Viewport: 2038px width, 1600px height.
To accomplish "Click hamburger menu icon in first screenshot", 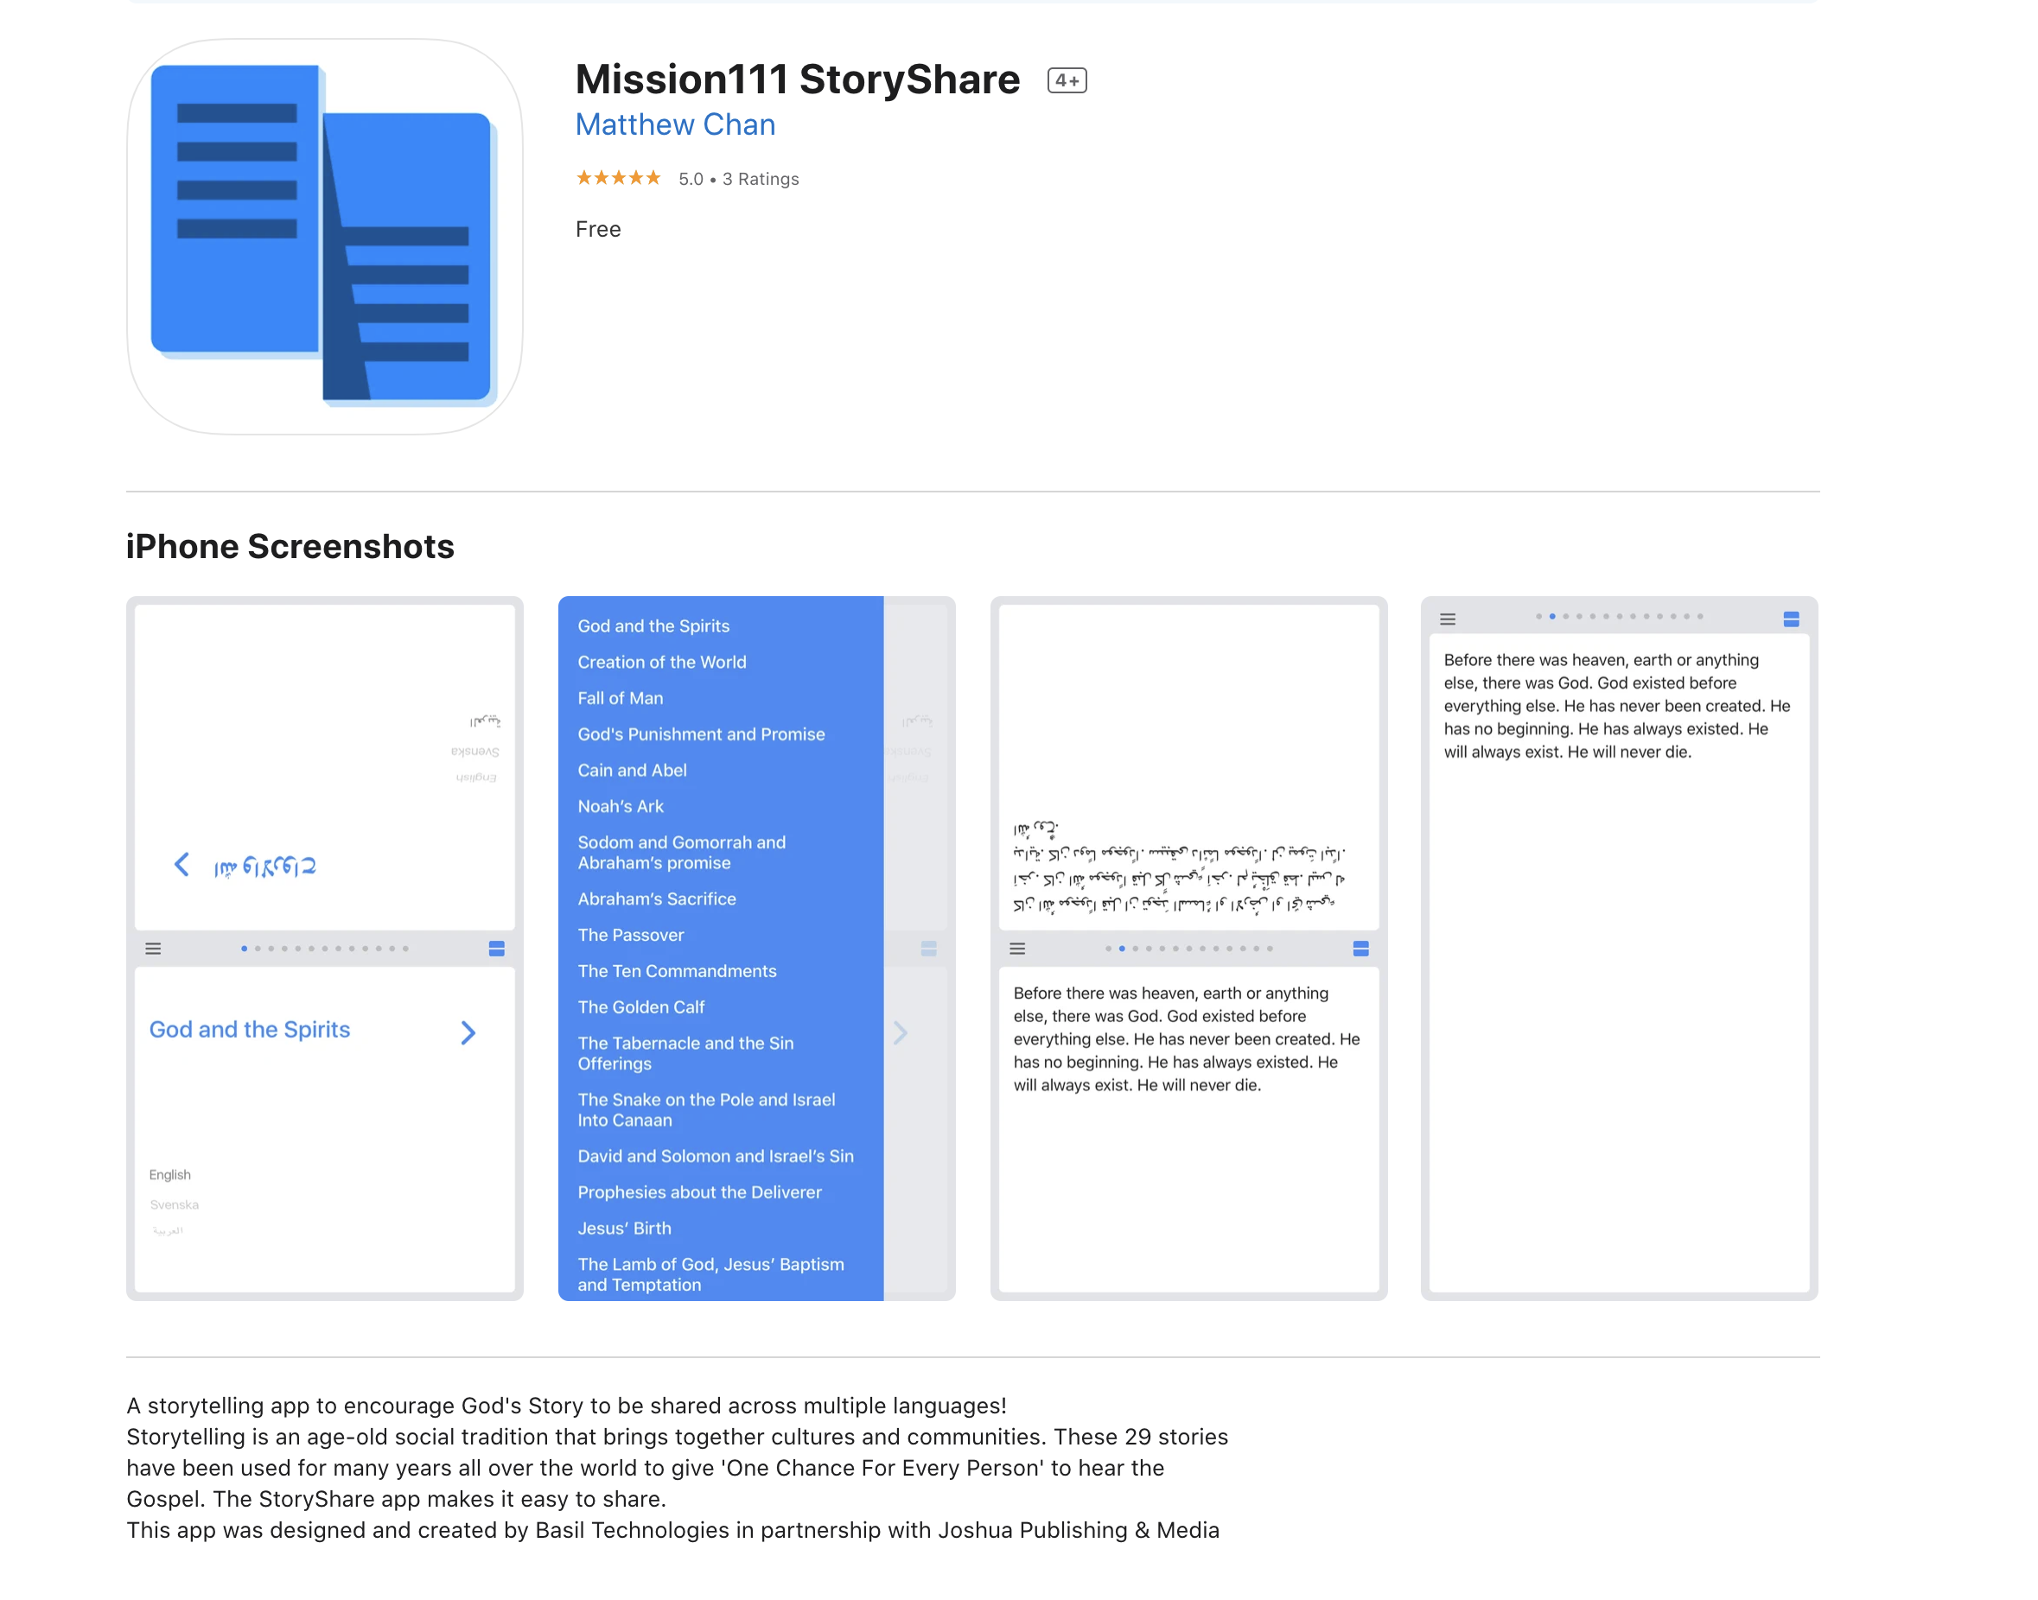I will point(153,949).
